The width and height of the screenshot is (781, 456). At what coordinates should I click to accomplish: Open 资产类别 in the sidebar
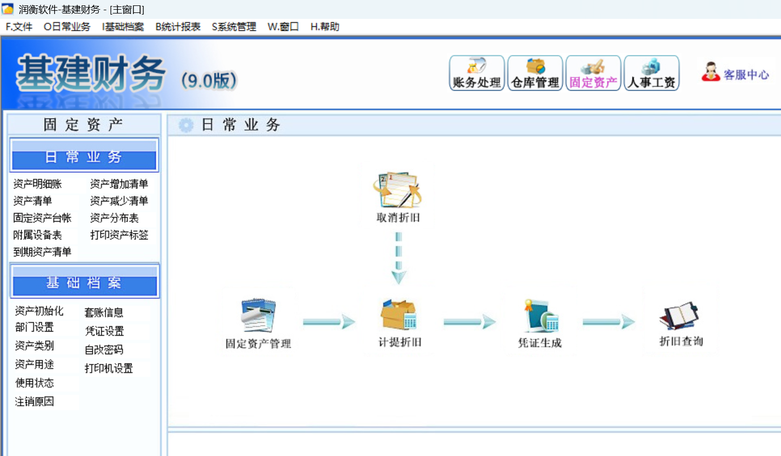point(34,346)
